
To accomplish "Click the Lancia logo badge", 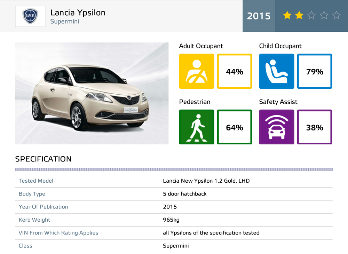I will (30, 16).
